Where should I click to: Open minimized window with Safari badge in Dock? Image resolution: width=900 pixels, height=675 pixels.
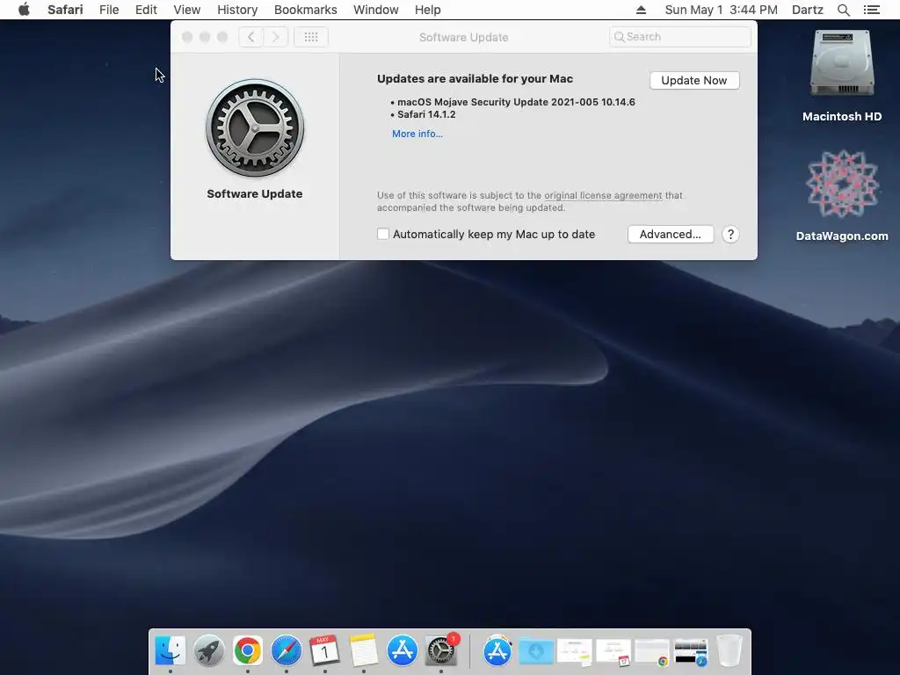(x=691, y=652)
